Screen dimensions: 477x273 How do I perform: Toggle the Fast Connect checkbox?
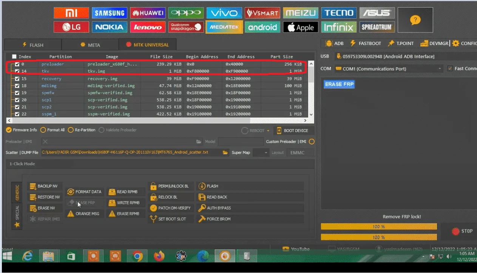(450, 68)
